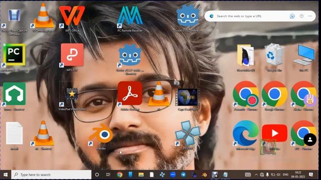Open touch keyboard icon in system tray

point(248,174)
